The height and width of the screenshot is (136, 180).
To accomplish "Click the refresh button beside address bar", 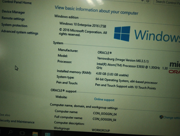I will pyautogui.click(x=148, y=1).
